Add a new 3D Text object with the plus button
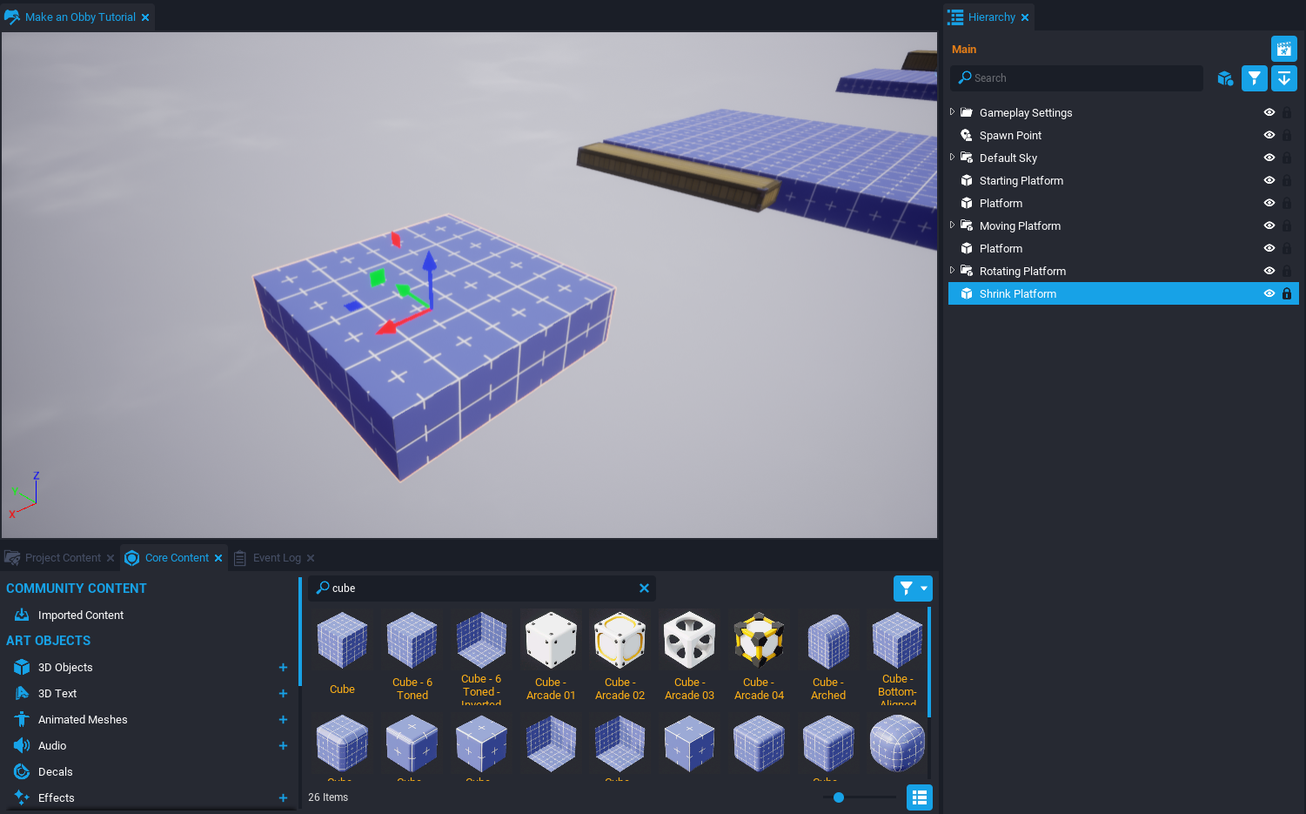This screenshot has height=814, width=1306. coord(283,693)
